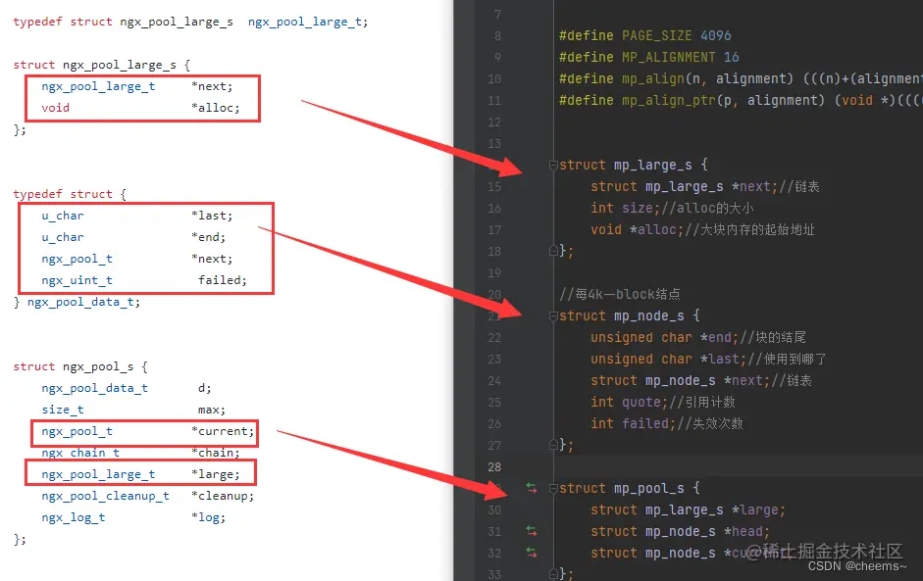Click 'void *alloc;' in left code
This screenshot has width=923, height=581.
point(140,108)
